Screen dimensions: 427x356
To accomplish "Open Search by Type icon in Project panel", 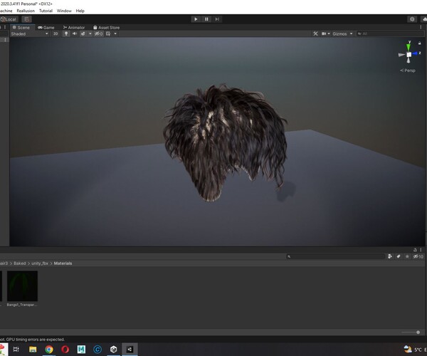I will click(390, 256).
